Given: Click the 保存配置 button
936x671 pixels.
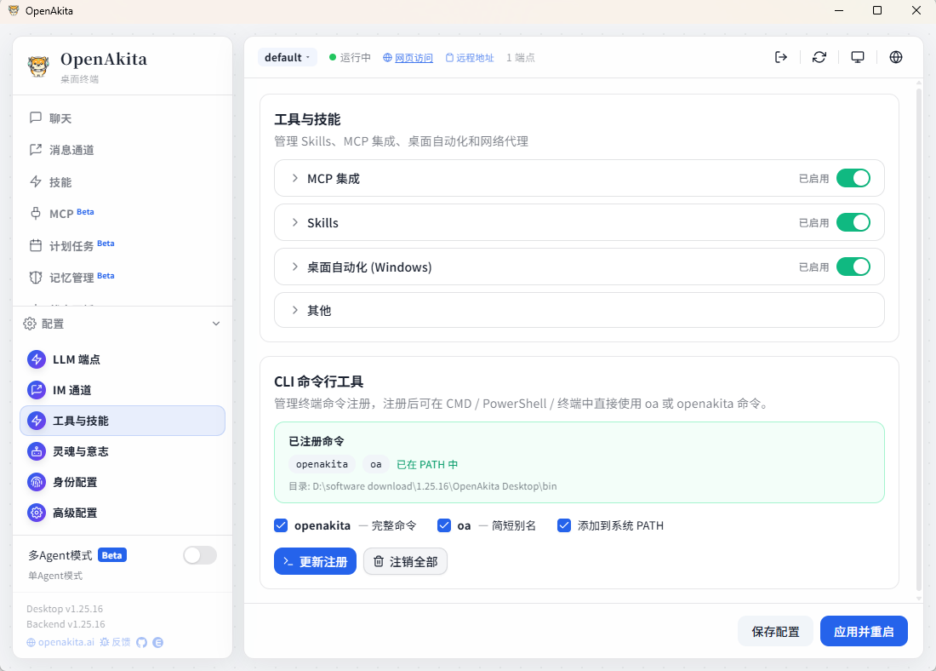Looking at the screenshot, I should [x=775, y=631].
